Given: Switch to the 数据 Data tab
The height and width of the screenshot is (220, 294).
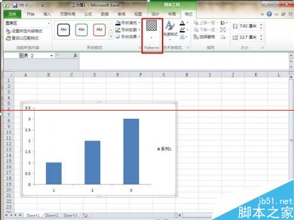Looking at the screenshot, I should coord(105,14).
